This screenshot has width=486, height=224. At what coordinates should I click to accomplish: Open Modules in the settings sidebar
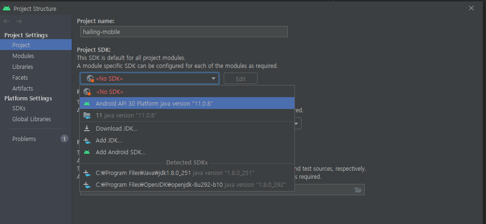click(36, 56)
